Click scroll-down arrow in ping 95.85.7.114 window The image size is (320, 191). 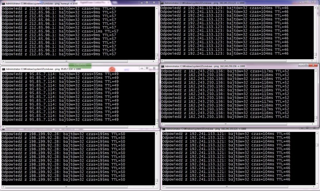pos(157,124)
